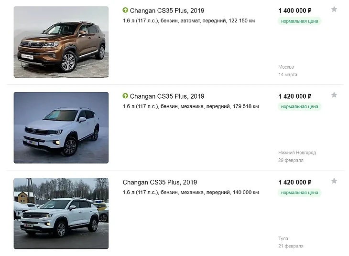
Task: Click the Москва location label
Action: pos(286,67)
